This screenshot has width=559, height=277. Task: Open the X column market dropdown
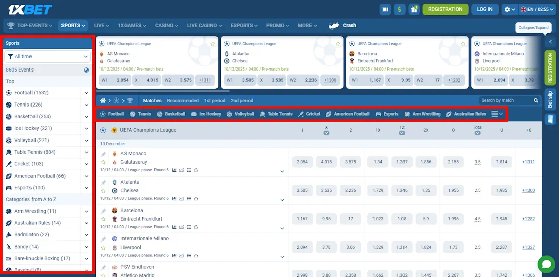[326, 133]
